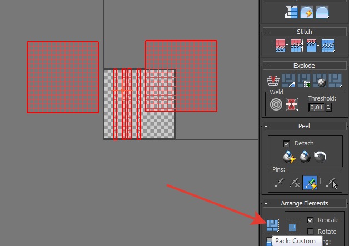Click the first pin icon under Pins
The height and width of the screenshot is (246, 349).
coord(280,181)
